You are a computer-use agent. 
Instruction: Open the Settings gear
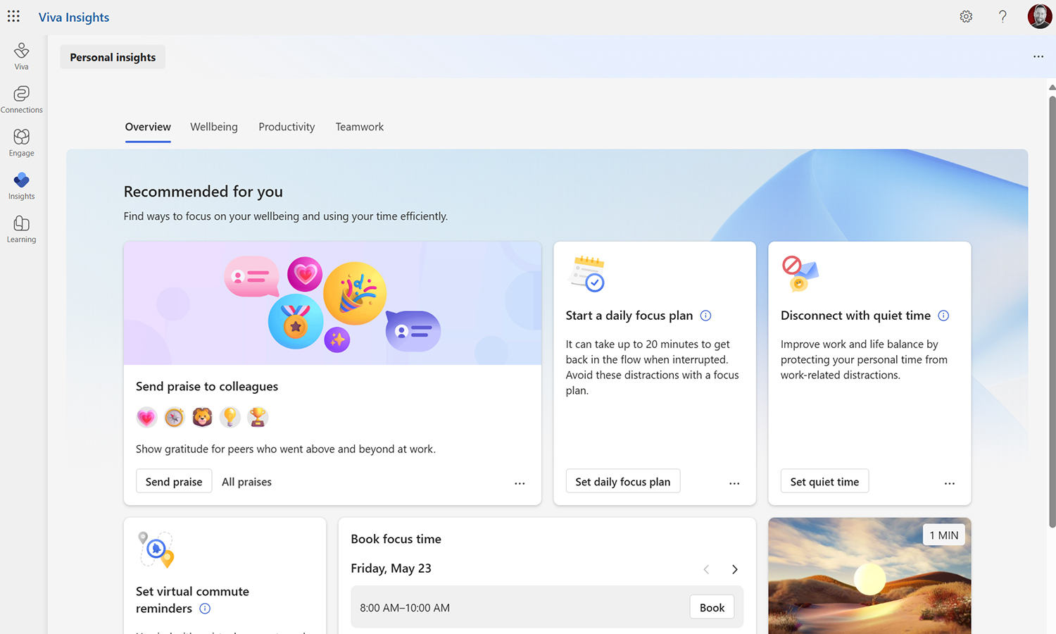click(x=966, y=16)
